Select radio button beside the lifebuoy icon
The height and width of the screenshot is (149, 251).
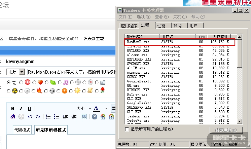(21, 82)
